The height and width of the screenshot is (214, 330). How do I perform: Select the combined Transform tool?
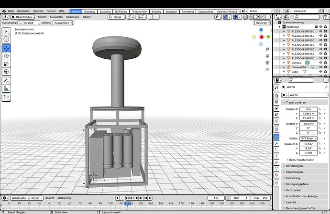point(6,72)
